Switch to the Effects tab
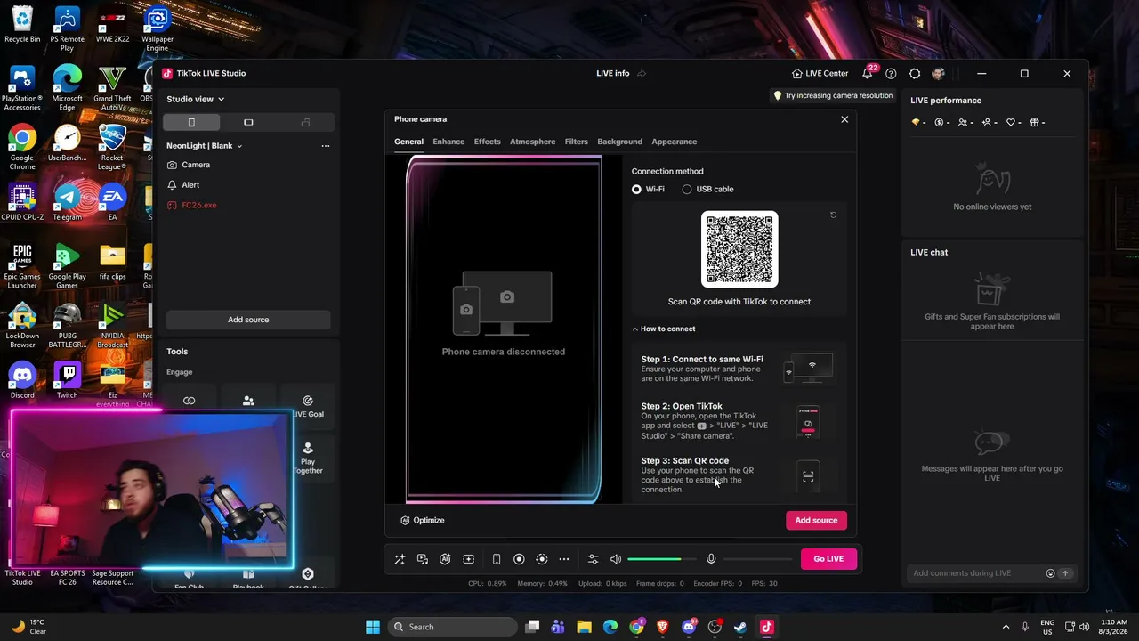This screenshot has height=641, width=1139. tap(487, 142)
